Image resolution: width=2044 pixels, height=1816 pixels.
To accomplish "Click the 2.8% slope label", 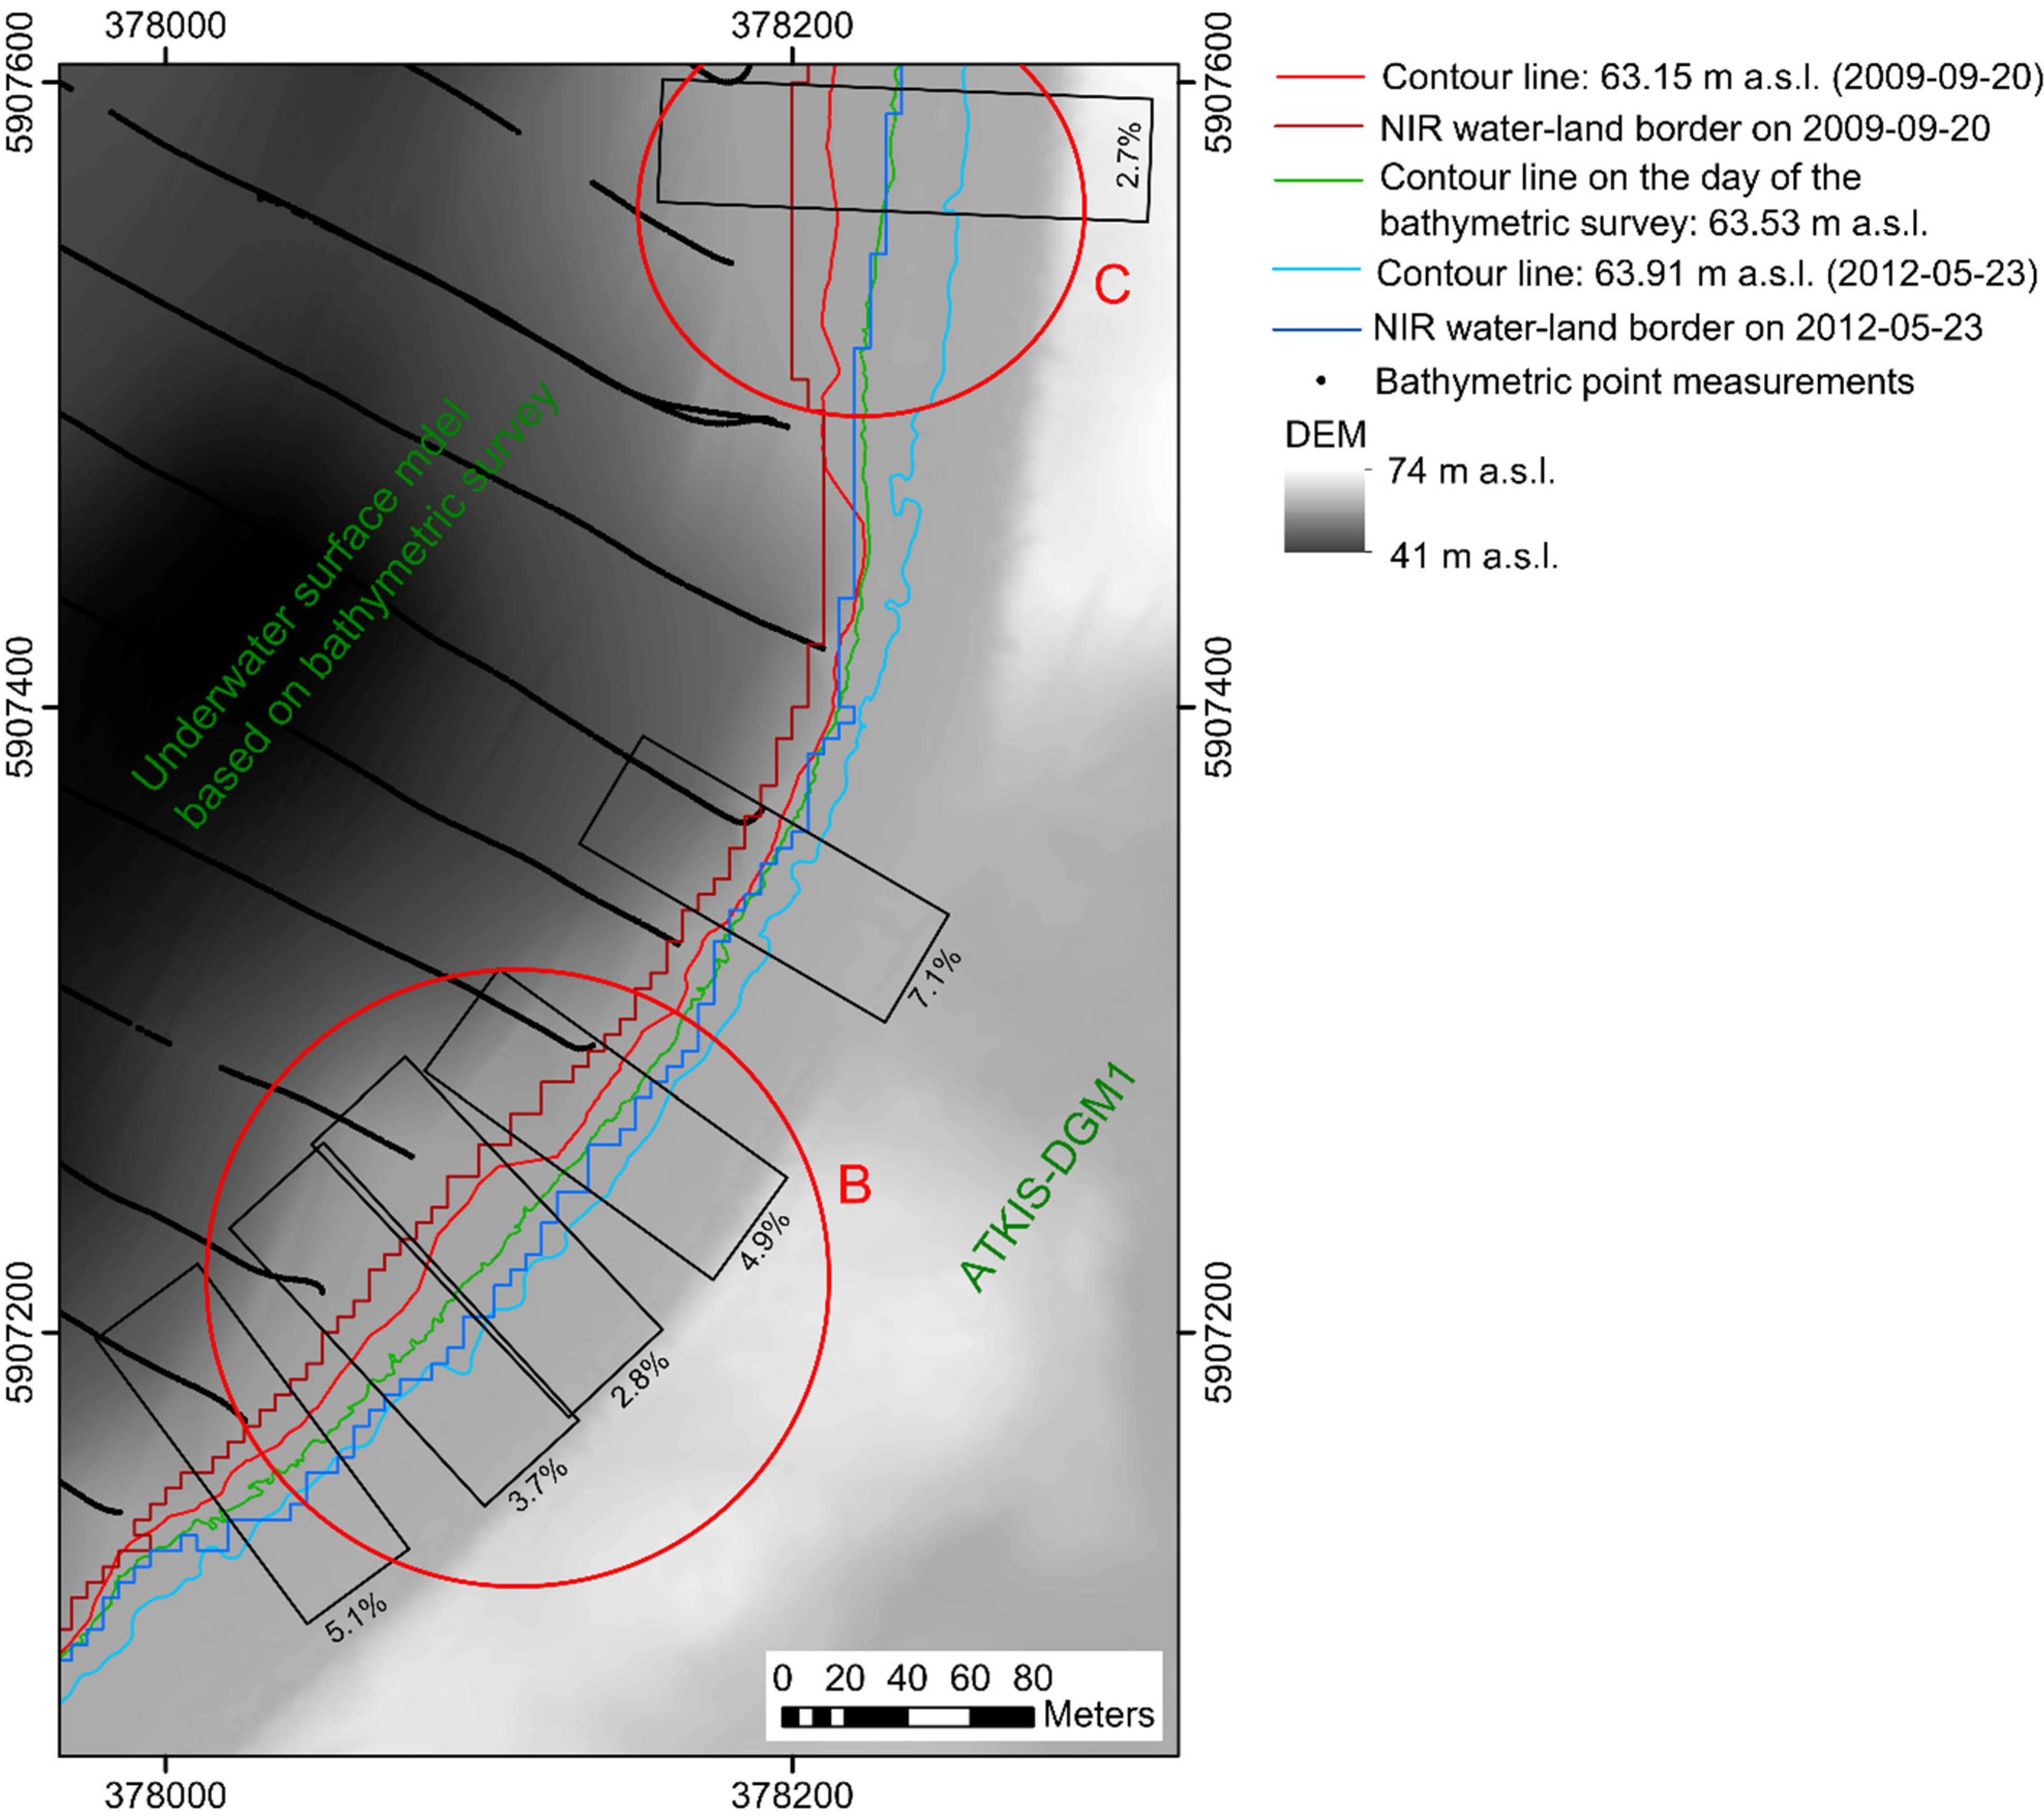I will (640, 1380).
